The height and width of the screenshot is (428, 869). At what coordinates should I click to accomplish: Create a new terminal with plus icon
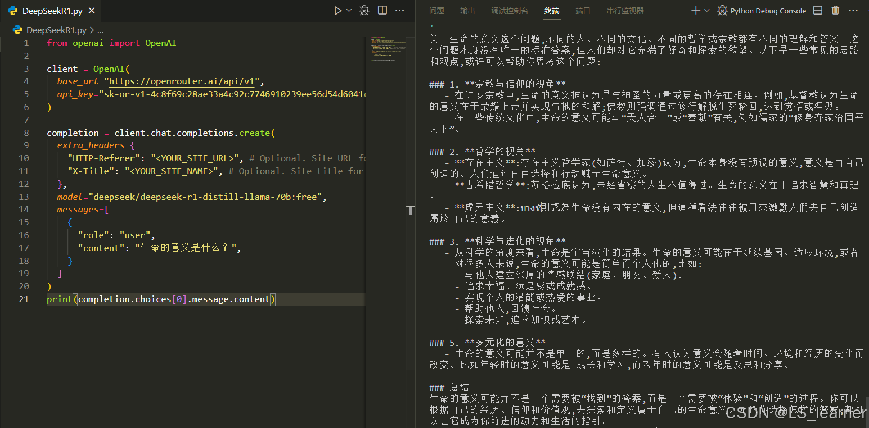696,11
